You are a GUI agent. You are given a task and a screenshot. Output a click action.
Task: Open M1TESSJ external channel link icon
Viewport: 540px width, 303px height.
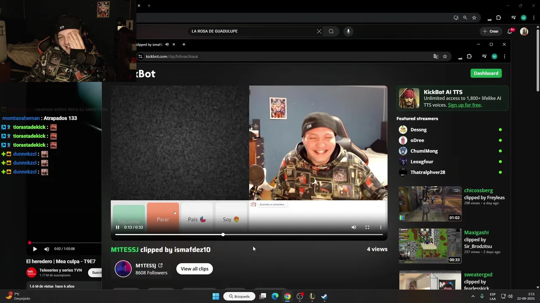pyautogui.click(x=160, y=266)
